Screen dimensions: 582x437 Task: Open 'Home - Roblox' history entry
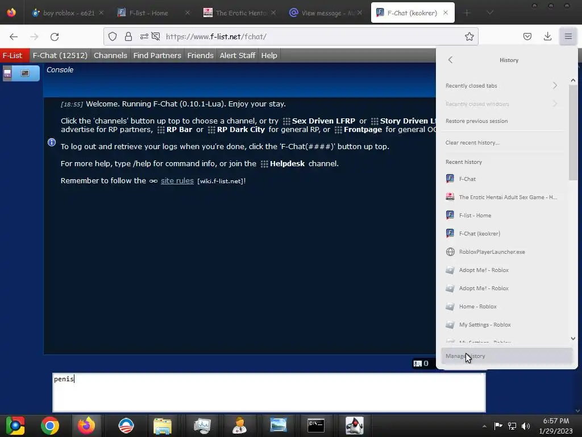pyautogui.click(x=501, y=306)
